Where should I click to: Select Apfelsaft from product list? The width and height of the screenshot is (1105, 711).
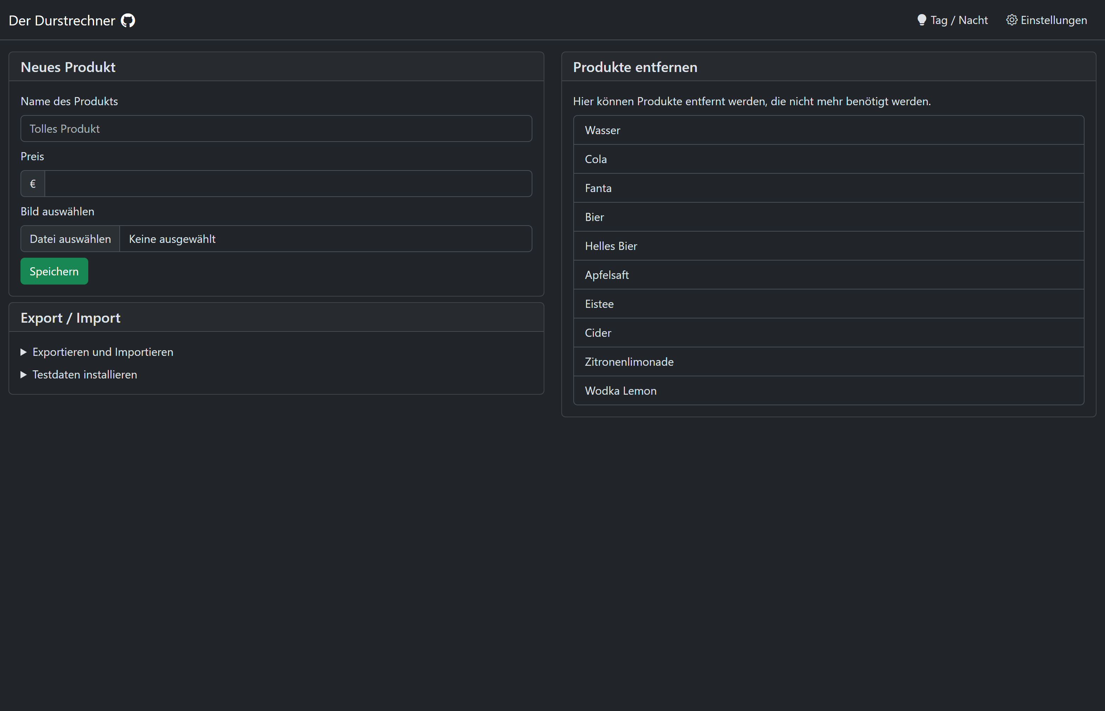pos(828,275)
